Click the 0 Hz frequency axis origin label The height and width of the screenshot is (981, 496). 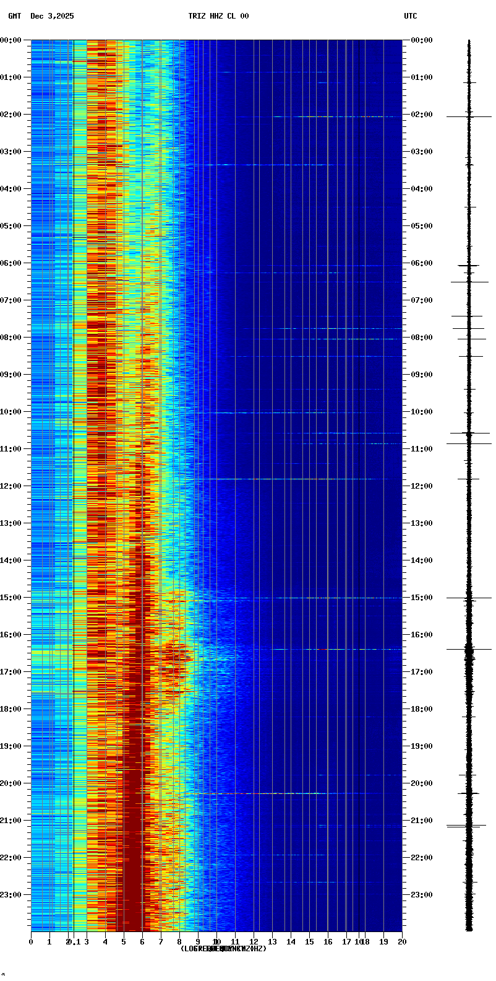click(31, 942)
